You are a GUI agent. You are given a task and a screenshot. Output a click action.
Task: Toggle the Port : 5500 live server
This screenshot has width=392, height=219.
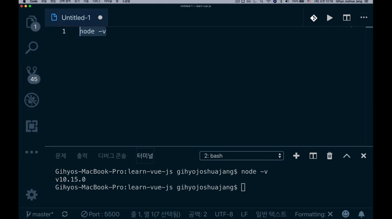[100, 214]
